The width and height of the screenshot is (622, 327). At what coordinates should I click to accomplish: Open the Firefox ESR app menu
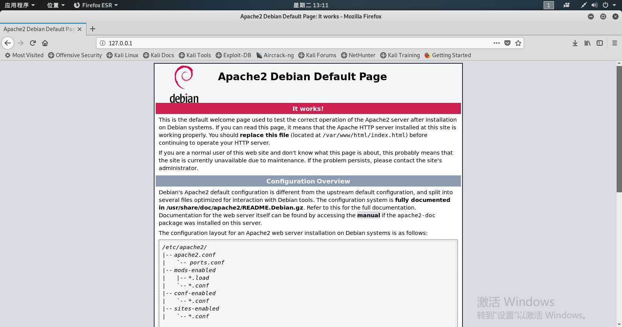pyautogui.click(x=96, y=5)
